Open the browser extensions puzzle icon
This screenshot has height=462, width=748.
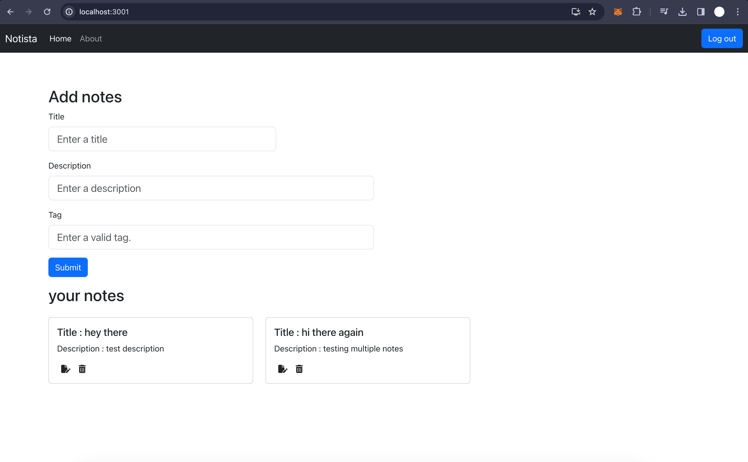636,12
